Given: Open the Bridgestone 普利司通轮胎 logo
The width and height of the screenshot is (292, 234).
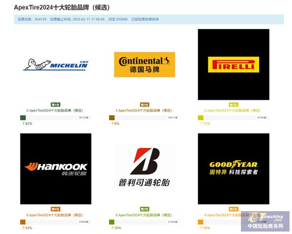Looking at the screenshot, I should point(145,167).
